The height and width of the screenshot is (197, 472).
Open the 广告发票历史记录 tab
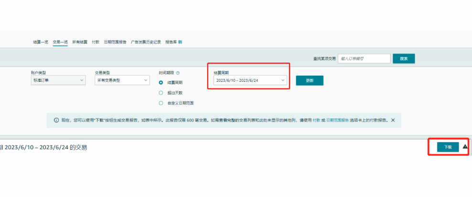[x=146, y=42]
